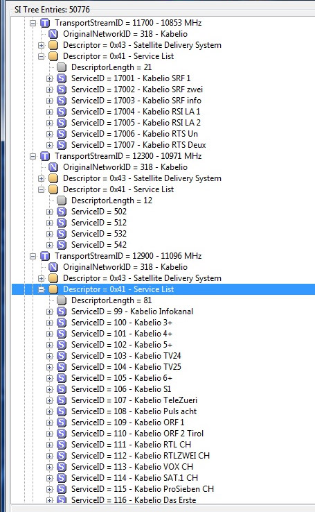Click the gray icon next to DescriptorLength = 81

coord(62,300)
